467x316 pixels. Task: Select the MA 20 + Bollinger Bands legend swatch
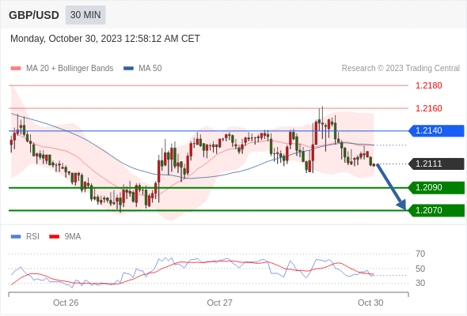(16, 69)
